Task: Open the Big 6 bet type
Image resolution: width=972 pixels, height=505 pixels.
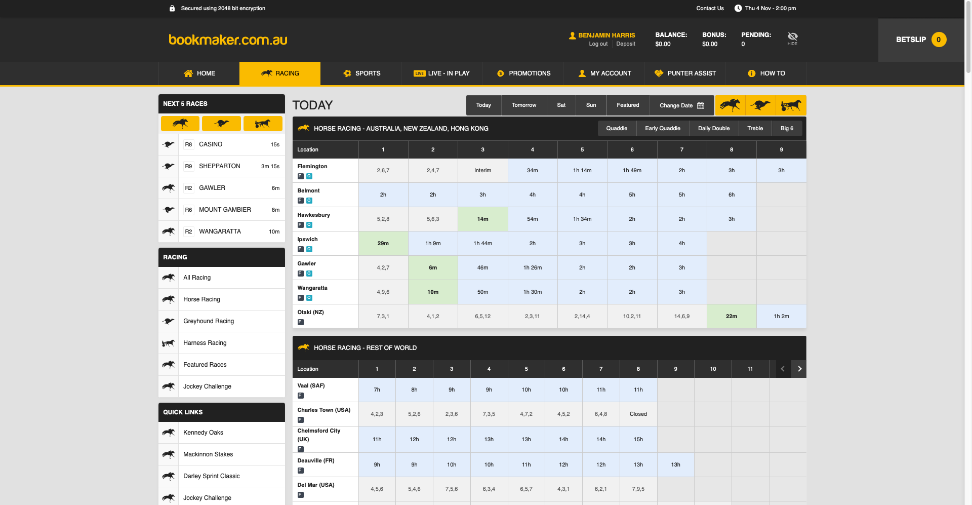Action: (787, 129)
